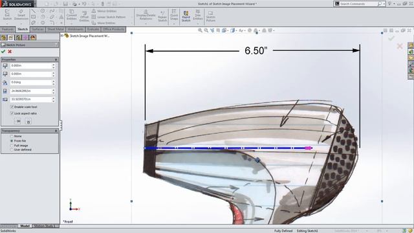Switch to Surfaces tab
Screen dimensions: 414x233
[x=38, y=29]
